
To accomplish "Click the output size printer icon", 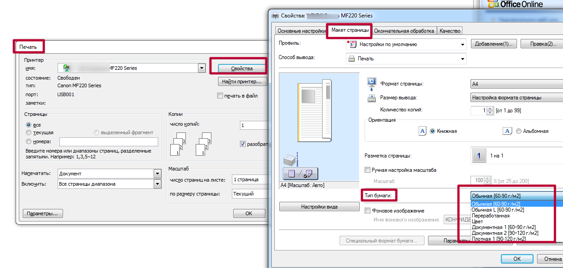I will pos(372,98).
